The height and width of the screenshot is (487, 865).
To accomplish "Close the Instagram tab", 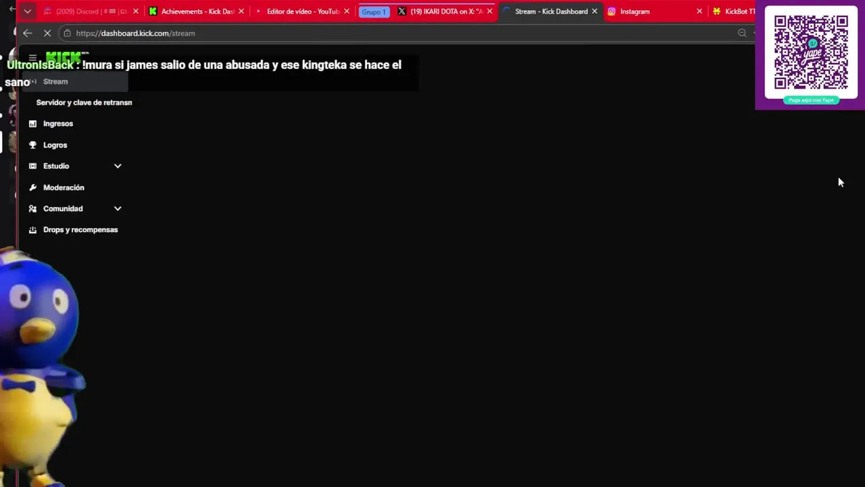I will pos(699,11).
